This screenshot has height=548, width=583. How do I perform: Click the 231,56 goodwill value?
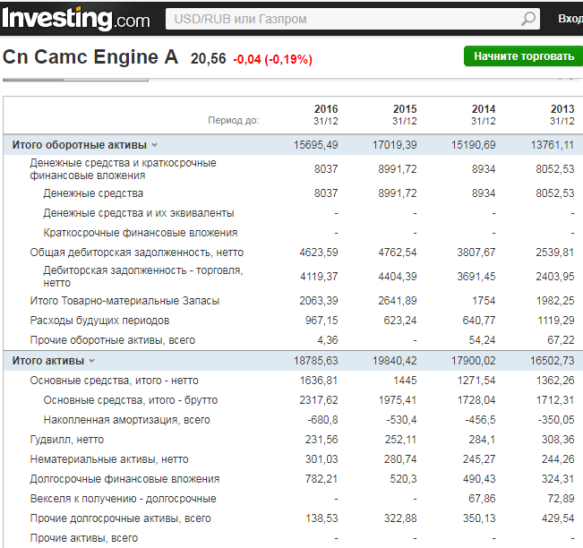point(322,440)
